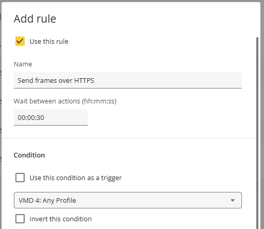Set the wait time field showing 00:00:30
The height and width of the screenshot is (229, 264).
[51, 117]
